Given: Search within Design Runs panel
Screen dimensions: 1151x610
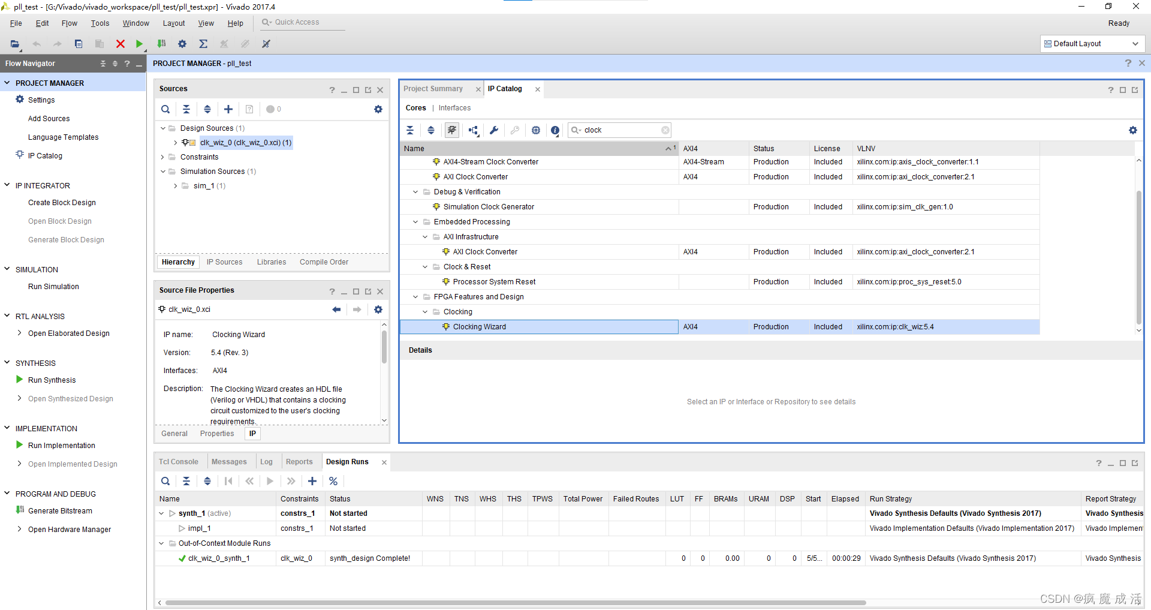Looking at the screenshot, I should pos(165,481).
